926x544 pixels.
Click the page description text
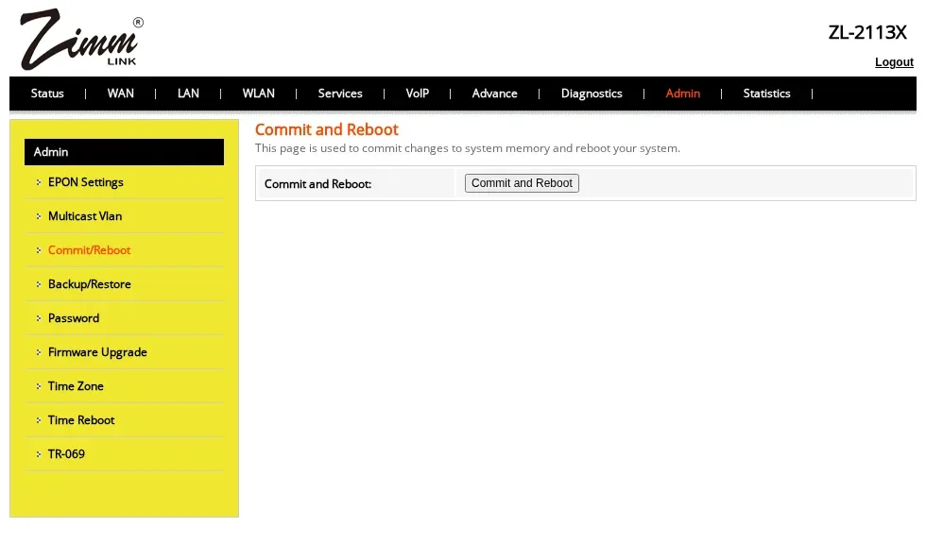point(467,148)
